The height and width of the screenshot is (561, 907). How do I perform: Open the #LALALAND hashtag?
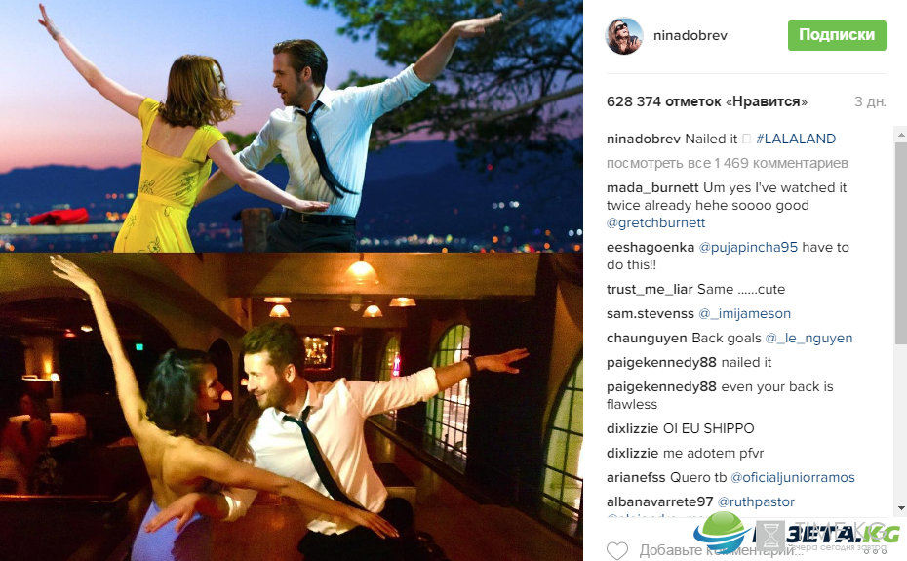796,139
